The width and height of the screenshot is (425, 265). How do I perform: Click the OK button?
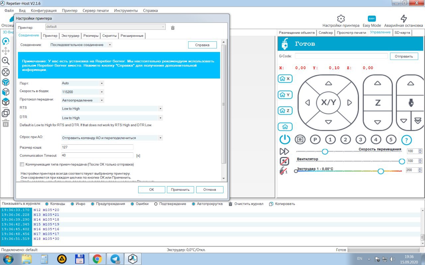click(x=151, y=189)
